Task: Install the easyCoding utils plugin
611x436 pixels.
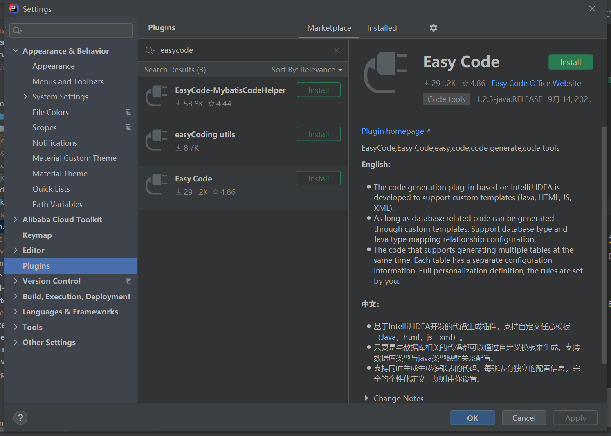Action: (318, 134)
